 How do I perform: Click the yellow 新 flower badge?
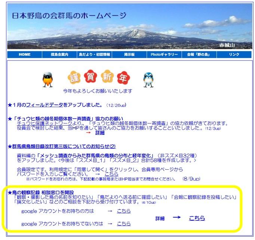(x=106, y=77)
